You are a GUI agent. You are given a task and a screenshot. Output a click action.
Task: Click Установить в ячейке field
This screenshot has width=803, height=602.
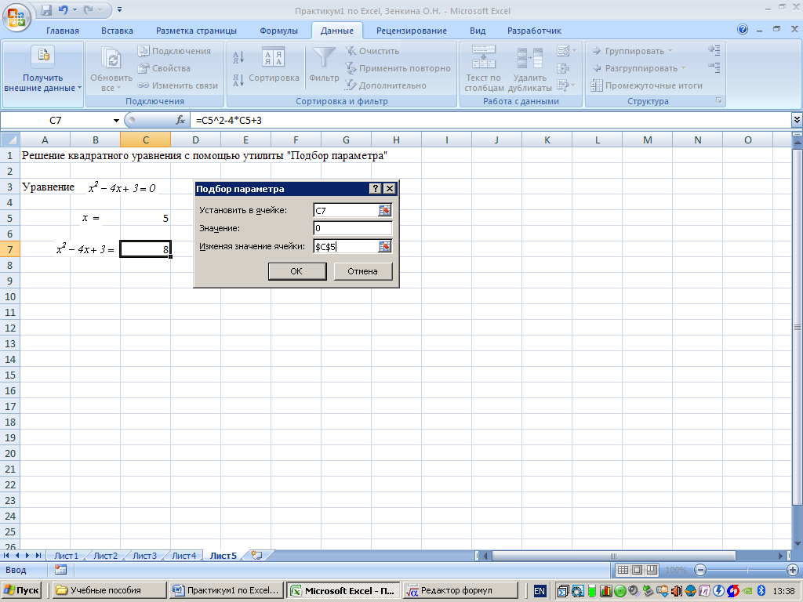click(x=346, y=210)
